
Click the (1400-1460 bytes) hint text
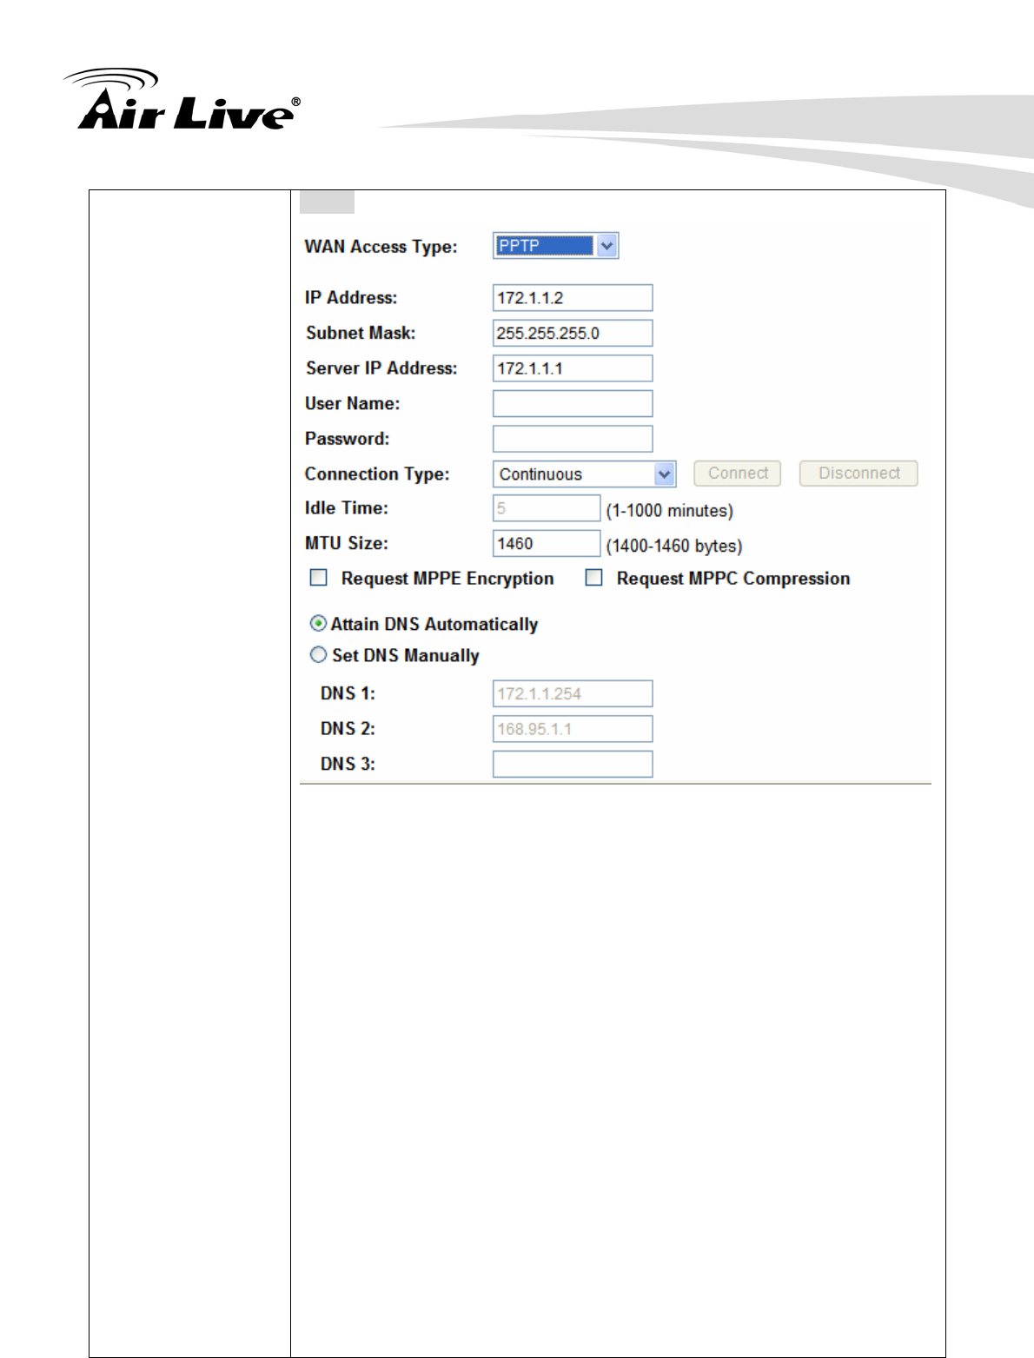pos(674,547)
